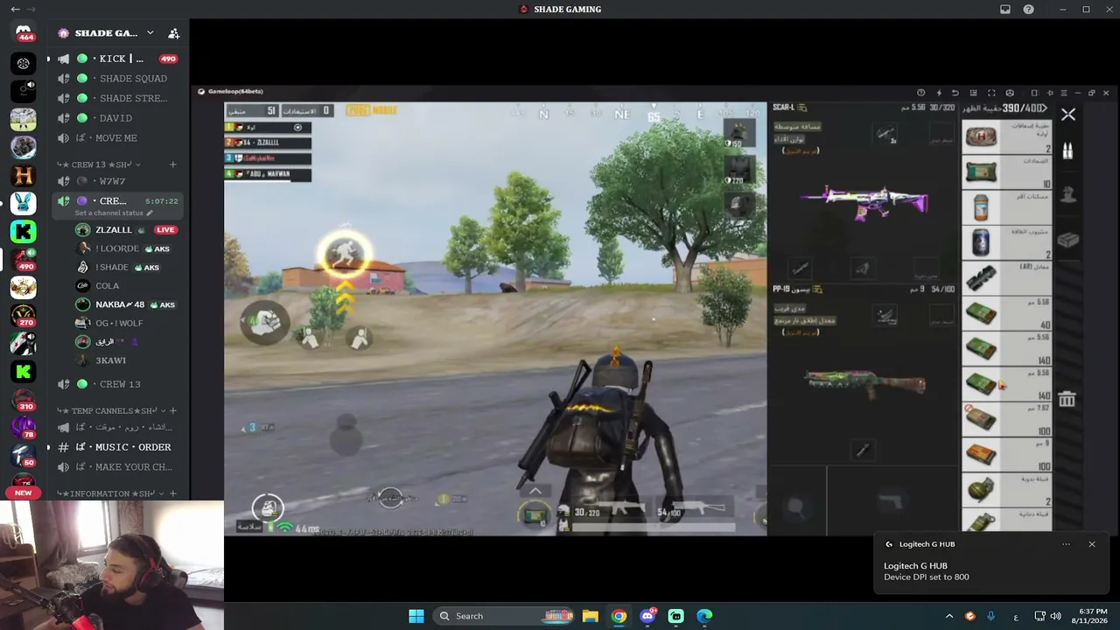1120x630 pixels.
Task: Open File Explorer from the taskbar
Action: tap(591, 616)
